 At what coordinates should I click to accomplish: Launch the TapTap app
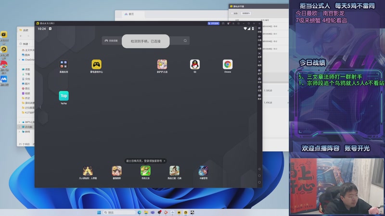(x=64, y=96)
